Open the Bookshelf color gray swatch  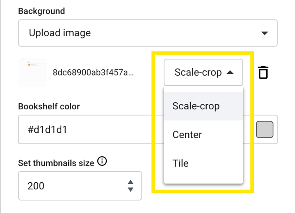[265, 129]
